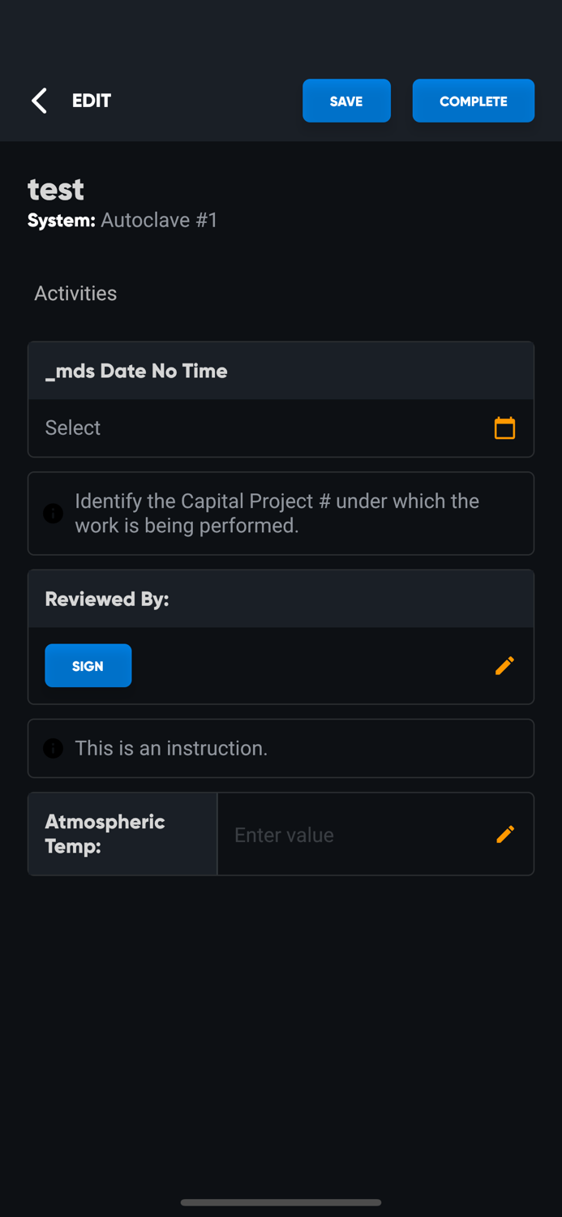The image size is (562, 1217).
Task: Click the info icon beside 'This is an instruction'
Action: pos(54,748)
